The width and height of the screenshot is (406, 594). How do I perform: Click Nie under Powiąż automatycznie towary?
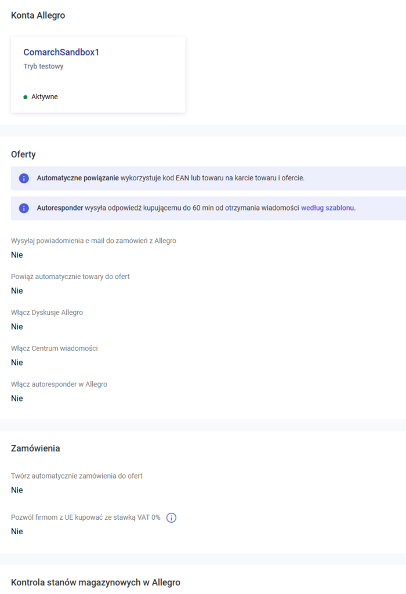[17, 291]
